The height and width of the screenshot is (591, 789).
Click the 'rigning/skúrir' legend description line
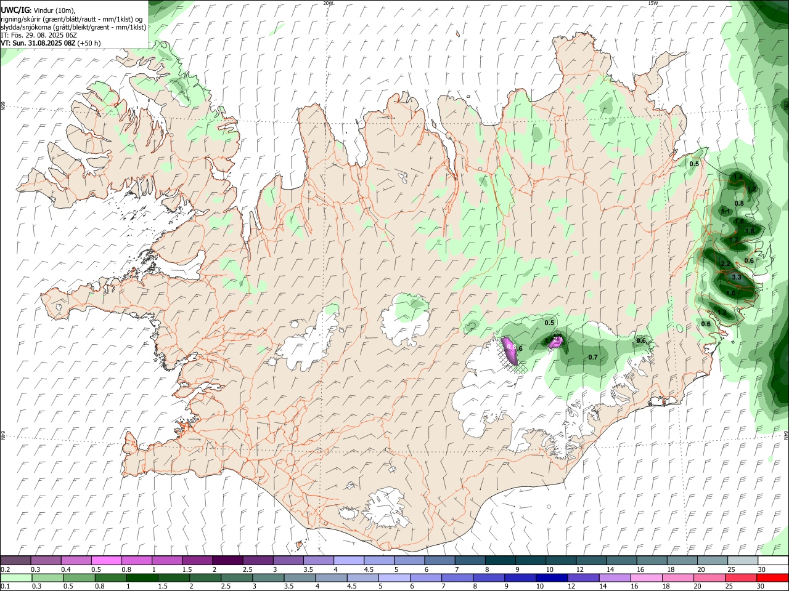click(72, 18)
